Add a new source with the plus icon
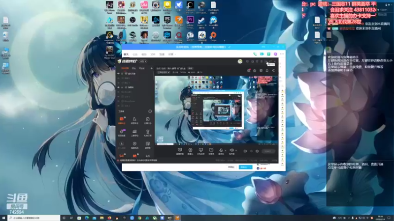This screenshot has height=221, width=394. pos(152,68)
